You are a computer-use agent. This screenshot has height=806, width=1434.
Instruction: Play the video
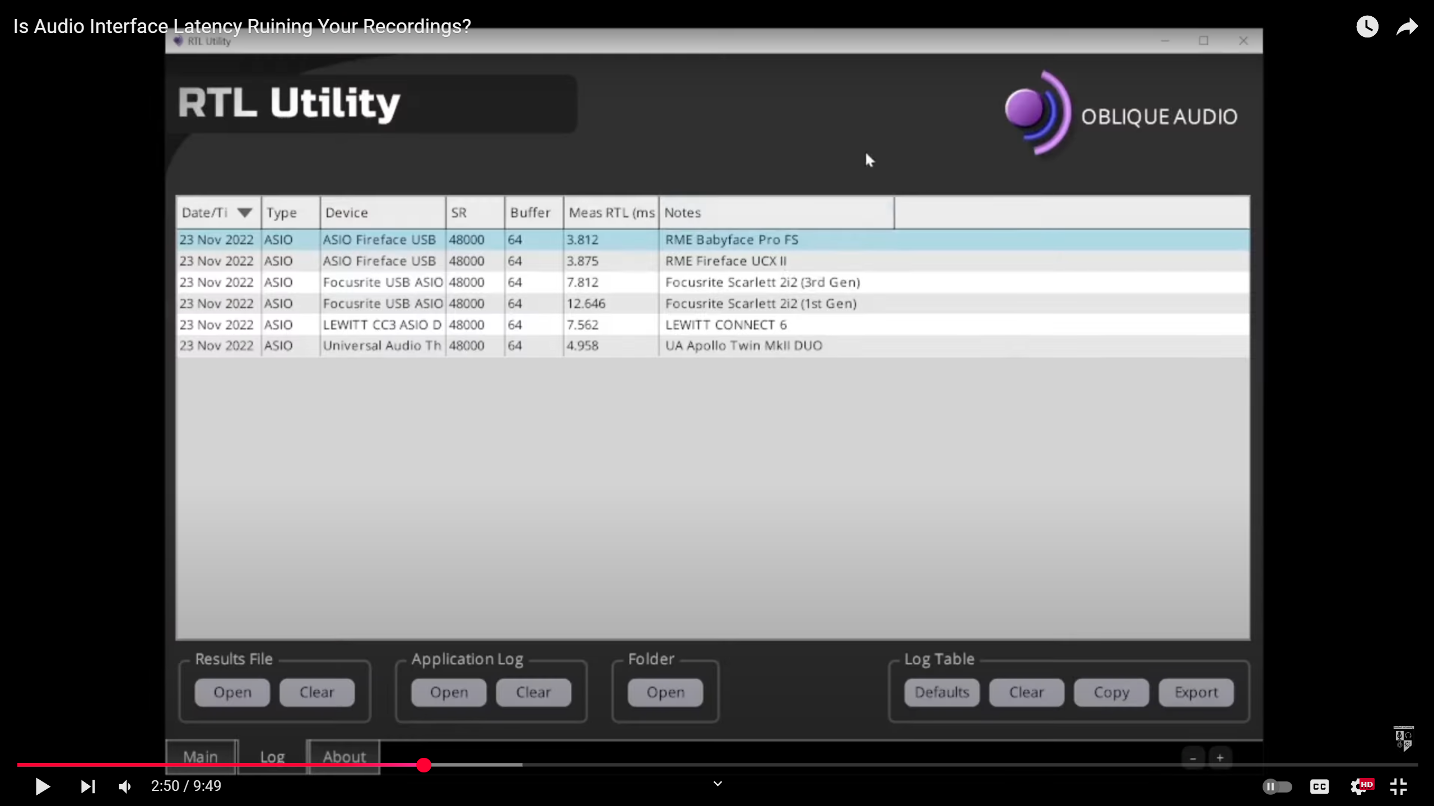pyautogui.click(x=43, y=786)
